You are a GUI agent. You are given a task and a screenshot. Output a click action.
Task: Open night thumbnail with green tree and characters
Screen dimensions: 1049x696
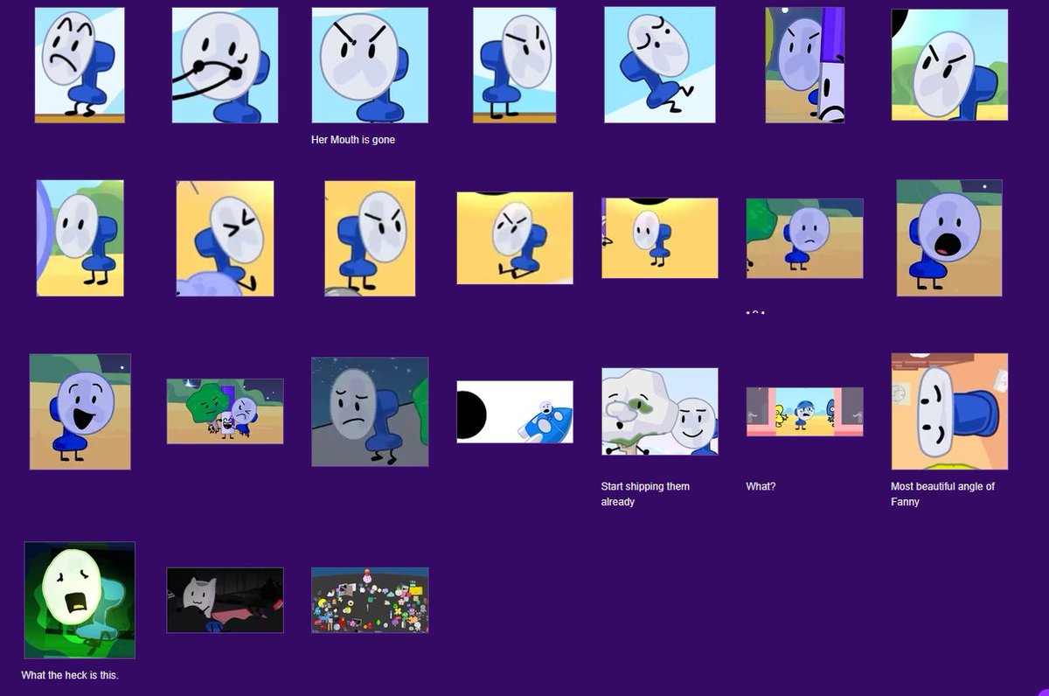(x=225, y=412)
